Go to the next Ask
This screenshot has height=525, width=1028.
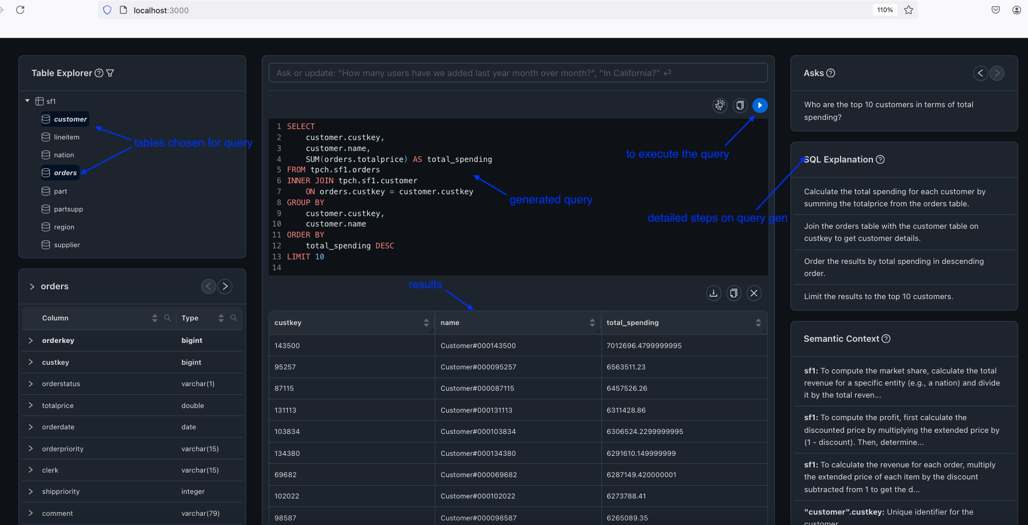(x=997, y=73)
